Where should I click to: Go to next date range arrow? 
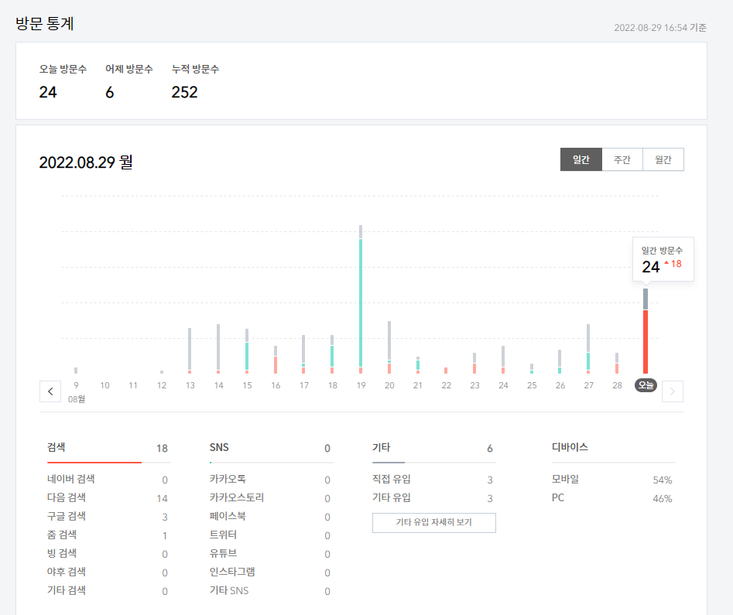pos(672,391)
